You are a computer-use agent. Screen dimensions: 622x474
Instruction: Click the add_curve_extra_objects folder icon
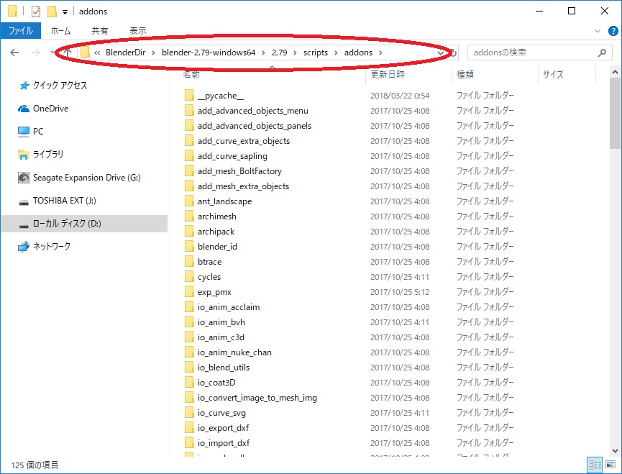coord(189,140)
